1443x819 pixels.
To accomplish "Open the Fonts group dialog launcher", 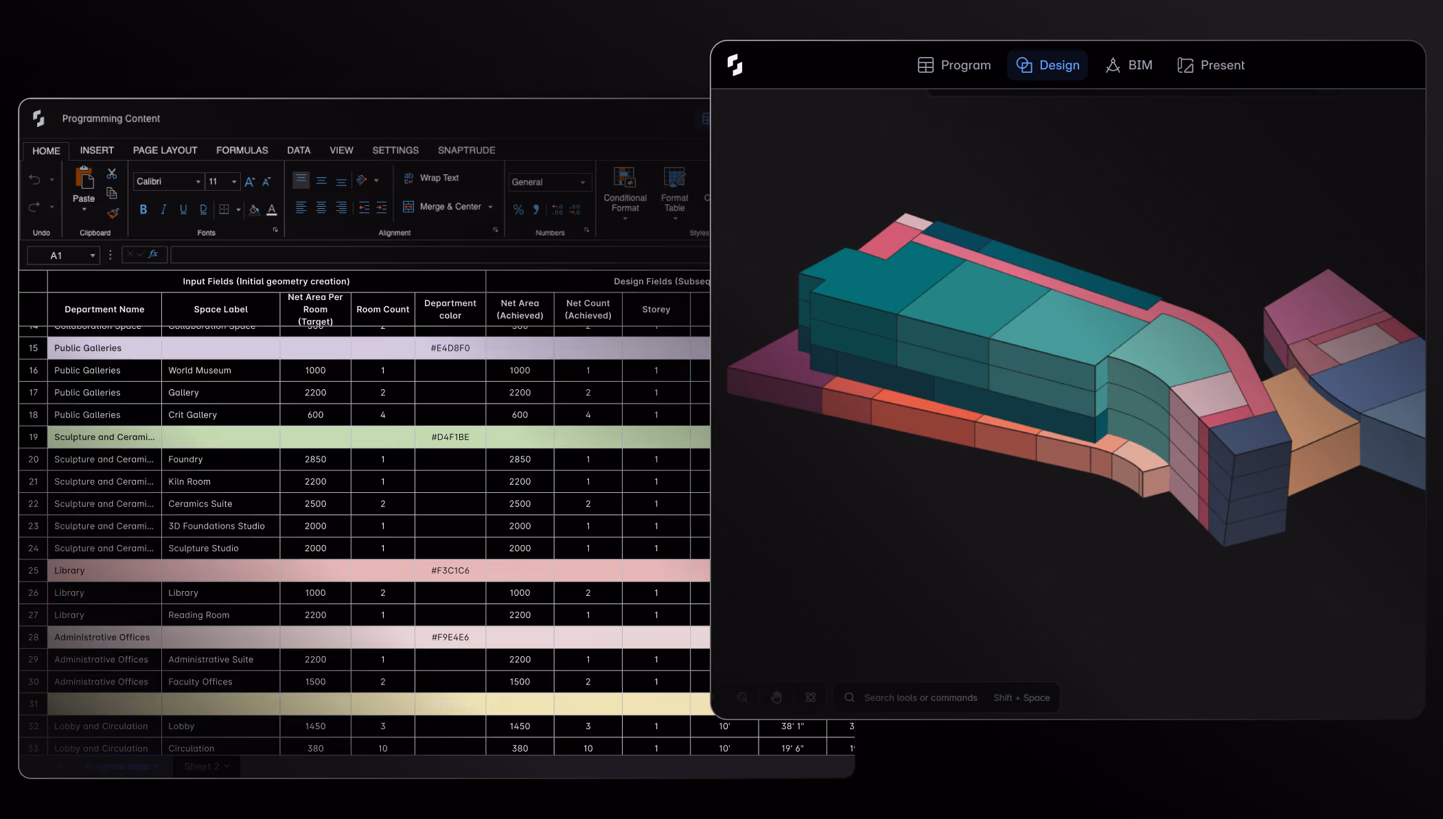I will point(275,230).
